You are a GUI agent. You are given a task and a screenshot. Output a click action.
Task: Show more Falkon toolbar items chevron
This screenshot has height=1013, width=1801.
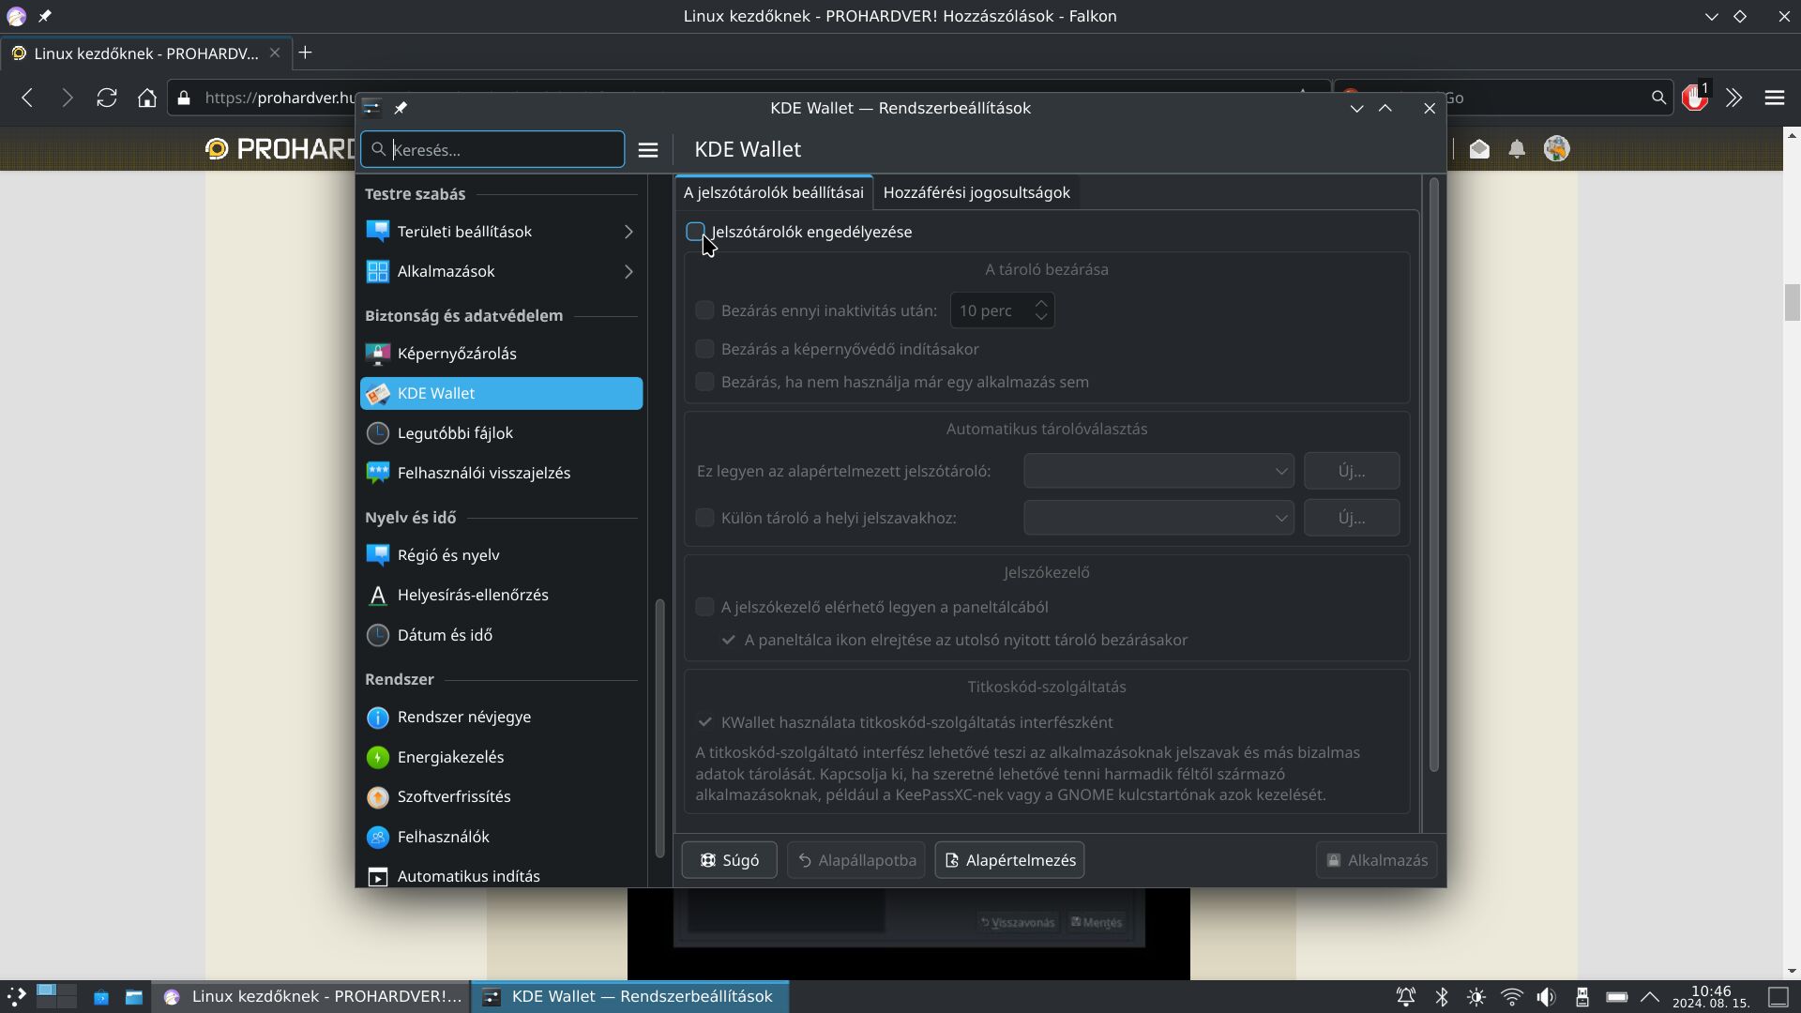tap(1733, 98)
